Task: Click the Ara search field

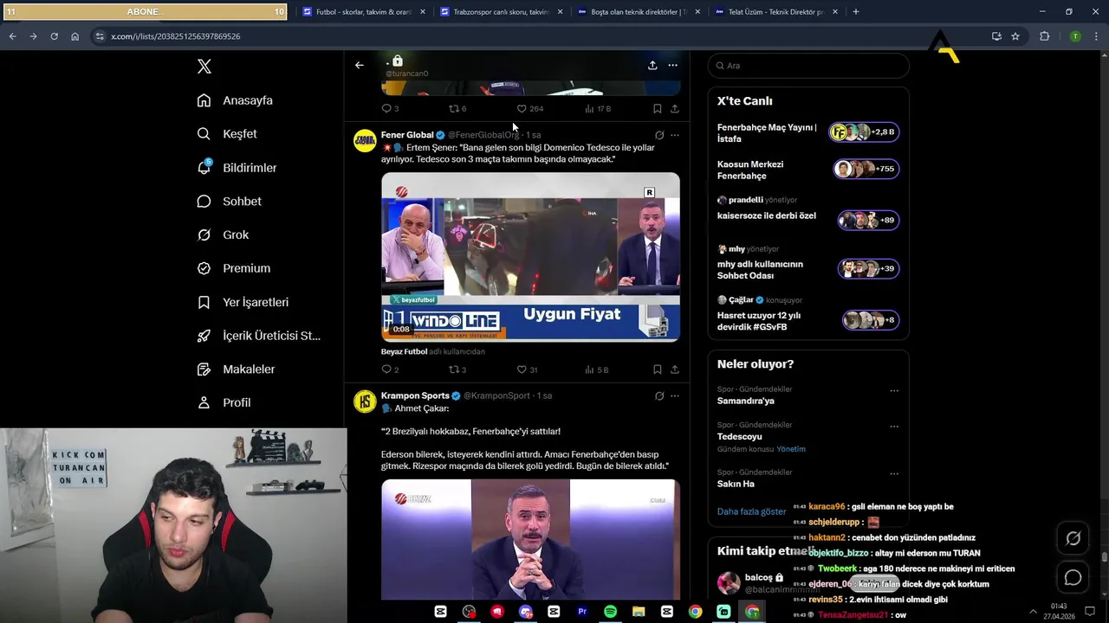Action: click(808, 66)
